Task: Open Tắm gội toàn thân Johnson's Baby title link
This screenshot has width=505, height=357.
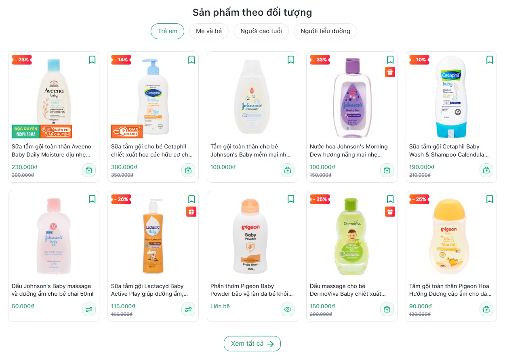Action: [x=250, y=150]
